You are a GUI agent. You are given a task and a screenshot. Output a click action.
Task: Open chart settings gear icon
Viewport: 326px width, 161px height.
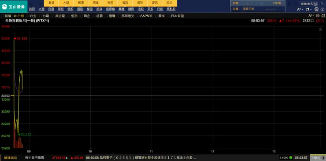tap(318, 15)
